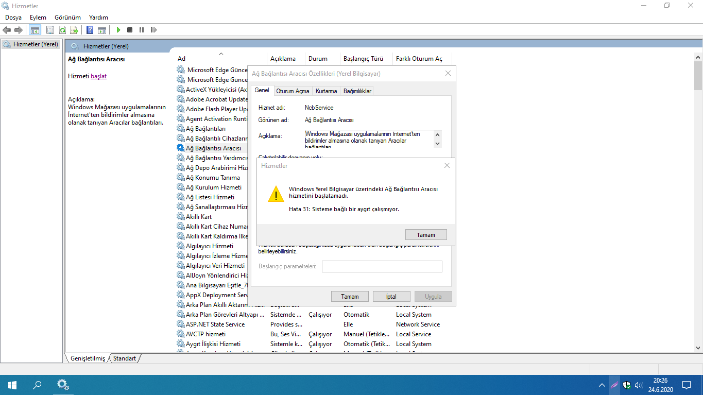Viewport: 703px width, 395px height.
Task: Click Tamam in the properties dialog
Action: (350, 297)
